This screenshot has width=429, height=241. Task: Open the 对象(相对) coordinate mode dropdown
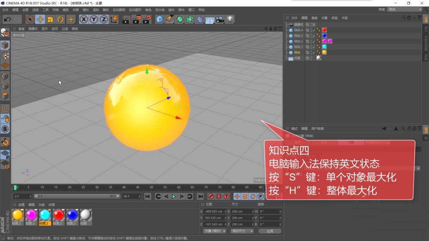pyautogui.click(x=215, y=231)
